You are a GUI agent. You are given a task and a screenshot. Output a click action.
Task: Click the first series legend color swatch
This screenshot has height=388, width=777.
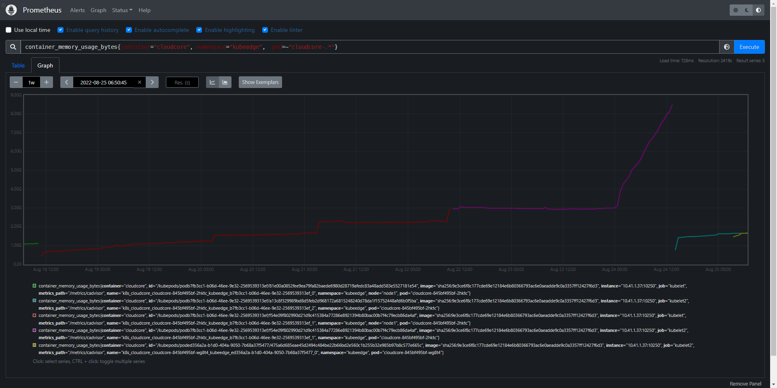point(34,286)
